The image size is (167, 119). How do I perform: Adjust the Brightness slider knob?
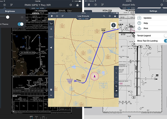[8, 17]
